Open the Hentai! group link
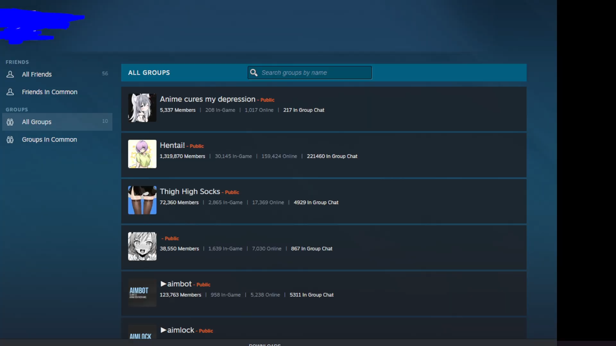Viewport: 616px width, 346px height. coord(172,145)
